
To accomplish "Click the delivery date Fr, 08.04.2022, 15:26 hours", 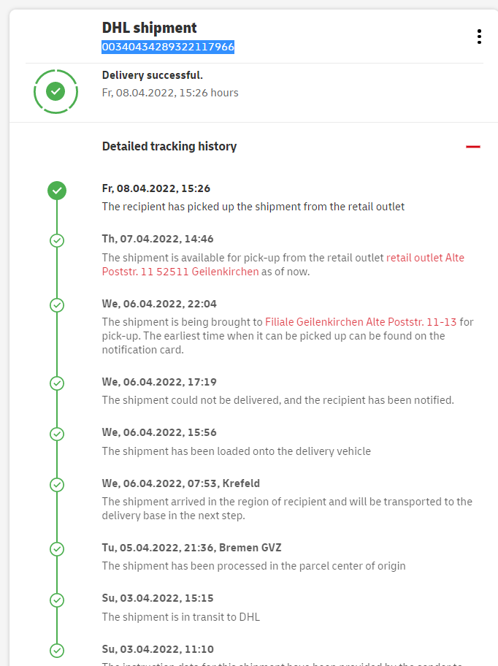I will [x=170, y=93].
